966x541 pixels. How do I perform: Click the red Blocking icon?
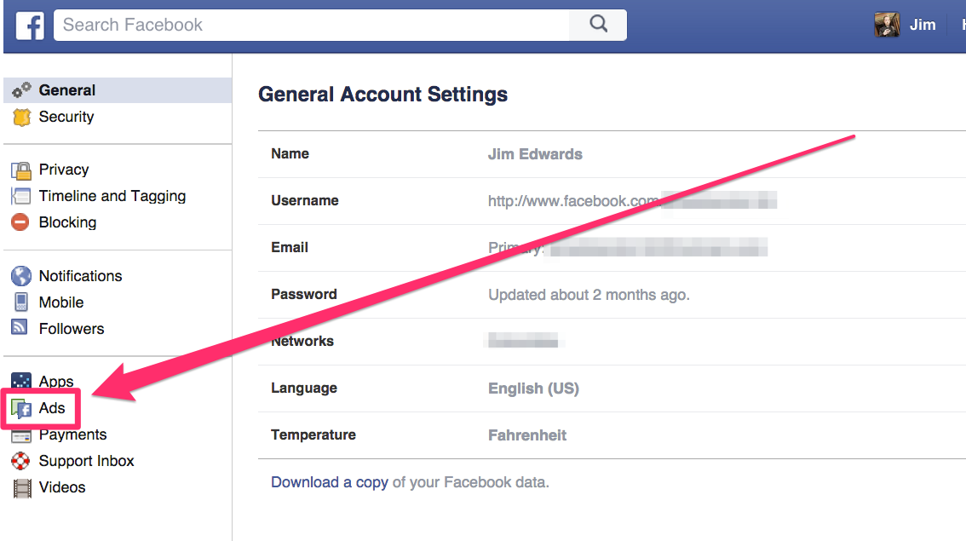click(x=21, y=223)
